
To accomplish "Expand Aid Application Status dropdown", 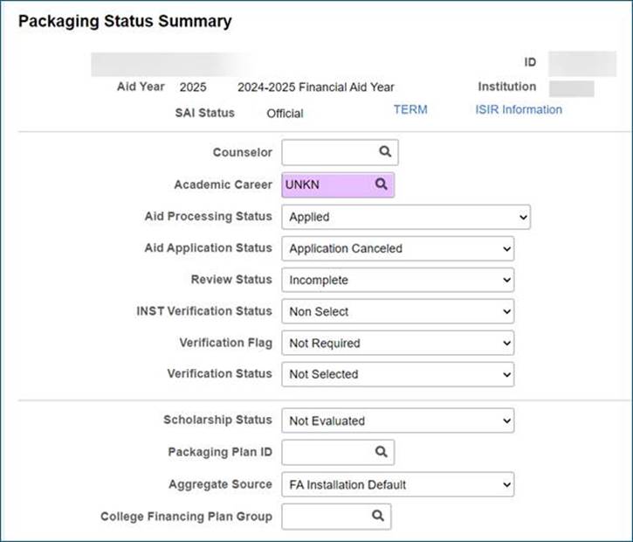I will tap(397, 248).
